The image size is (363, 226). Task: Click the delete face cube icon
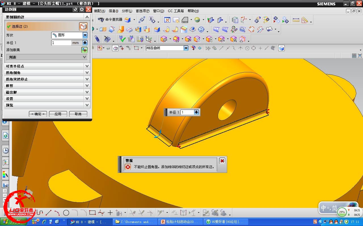pos(188,39)
